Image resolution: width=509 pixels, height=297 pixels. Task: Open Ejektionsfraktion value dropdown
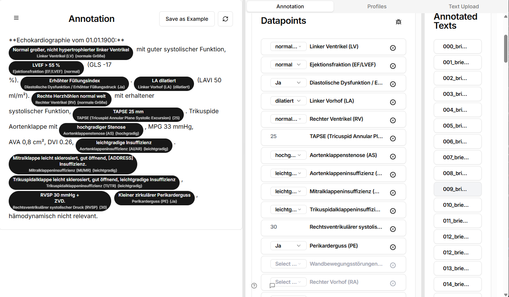tap(288, 65)
